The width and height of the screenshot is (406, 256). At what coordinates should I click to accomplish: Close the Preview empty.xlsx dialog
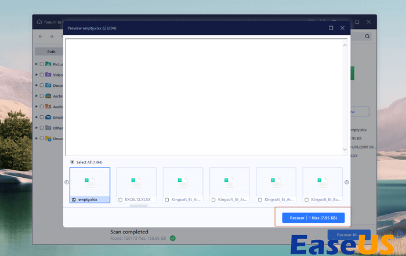pos(342,28)
